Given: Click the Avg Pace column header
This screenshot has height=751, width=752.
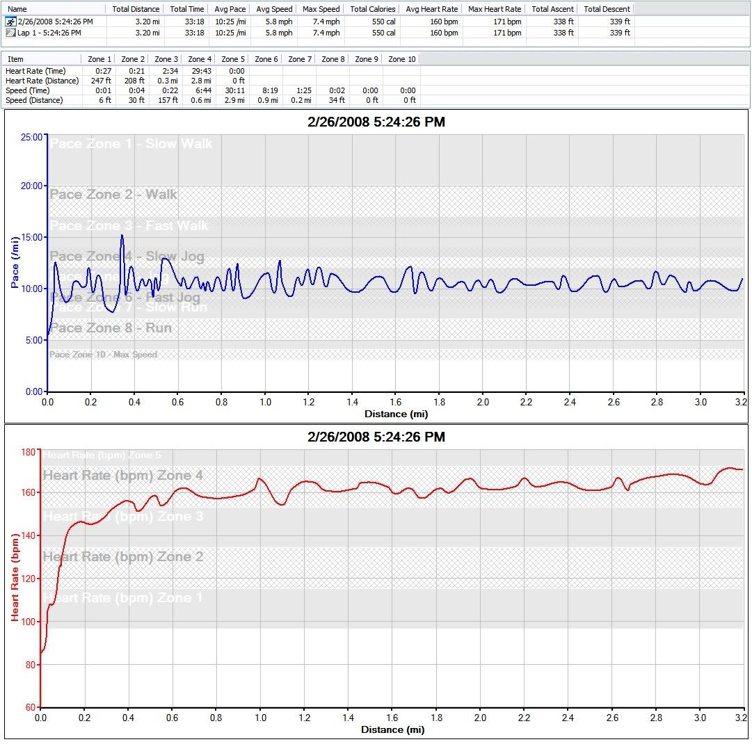Looking at the screenshot, I should (x=230, y=9).
